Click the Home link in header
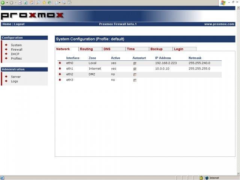 7,24
